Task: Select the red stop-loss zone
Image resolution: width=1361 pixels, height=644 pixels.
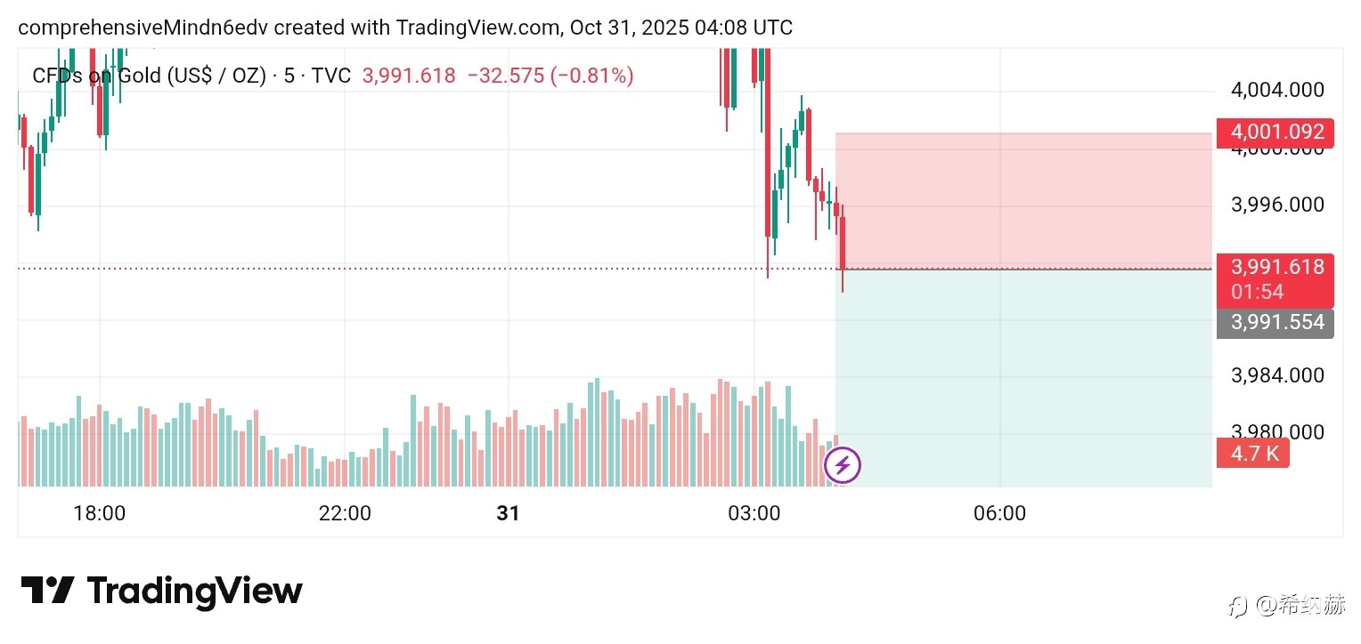Action: point(1024,200)
